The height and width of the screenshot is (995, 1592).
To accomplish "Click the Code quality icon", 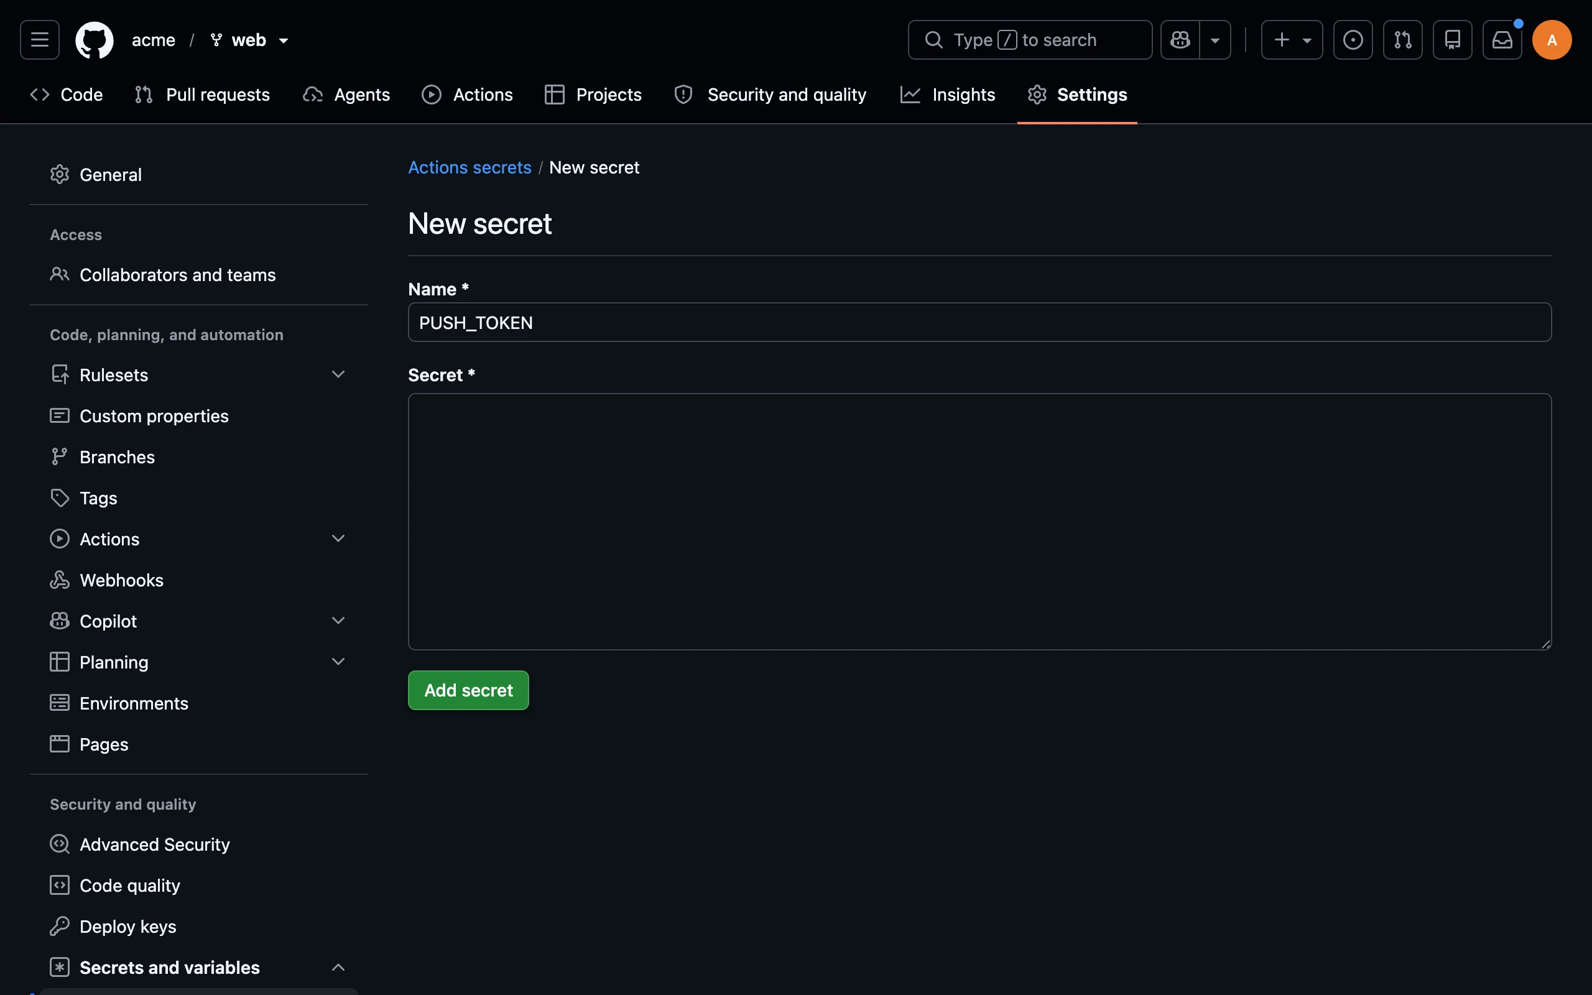I will [x=60, y=885].
